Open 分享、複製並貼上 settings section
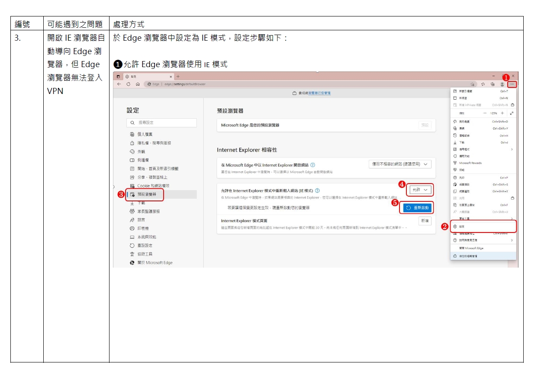541x375 pixels. [148, 177]
